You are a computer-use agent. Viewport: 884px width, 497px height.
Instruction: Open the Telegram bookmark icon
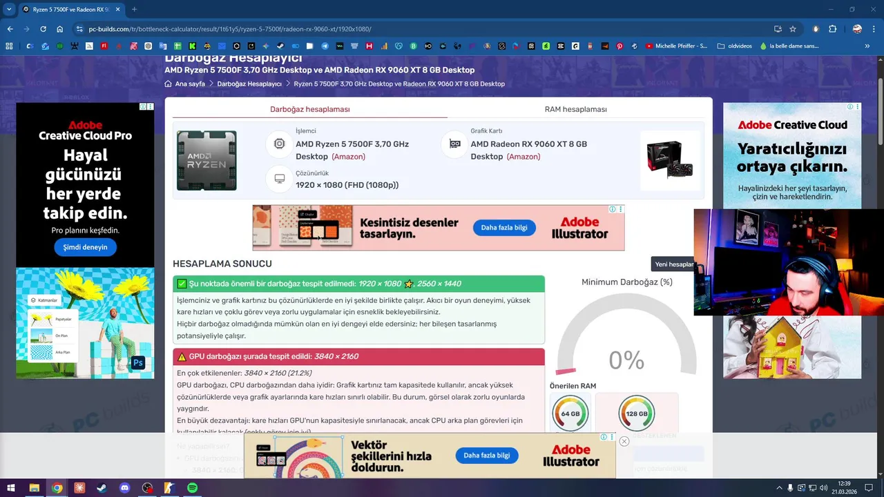[x=325, y=46]
